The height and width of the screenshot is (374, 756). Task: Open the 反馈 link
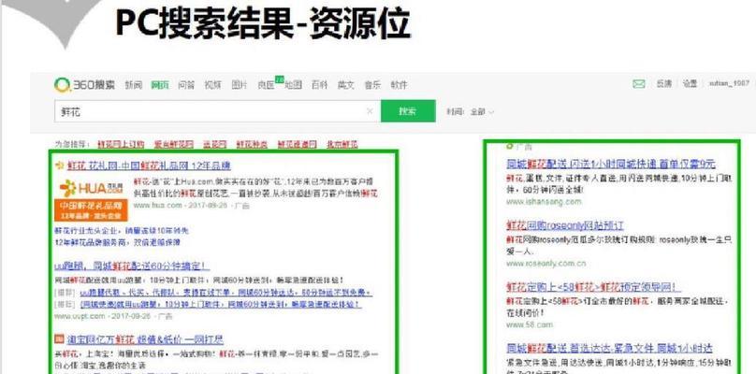click(x=663, y=84)
